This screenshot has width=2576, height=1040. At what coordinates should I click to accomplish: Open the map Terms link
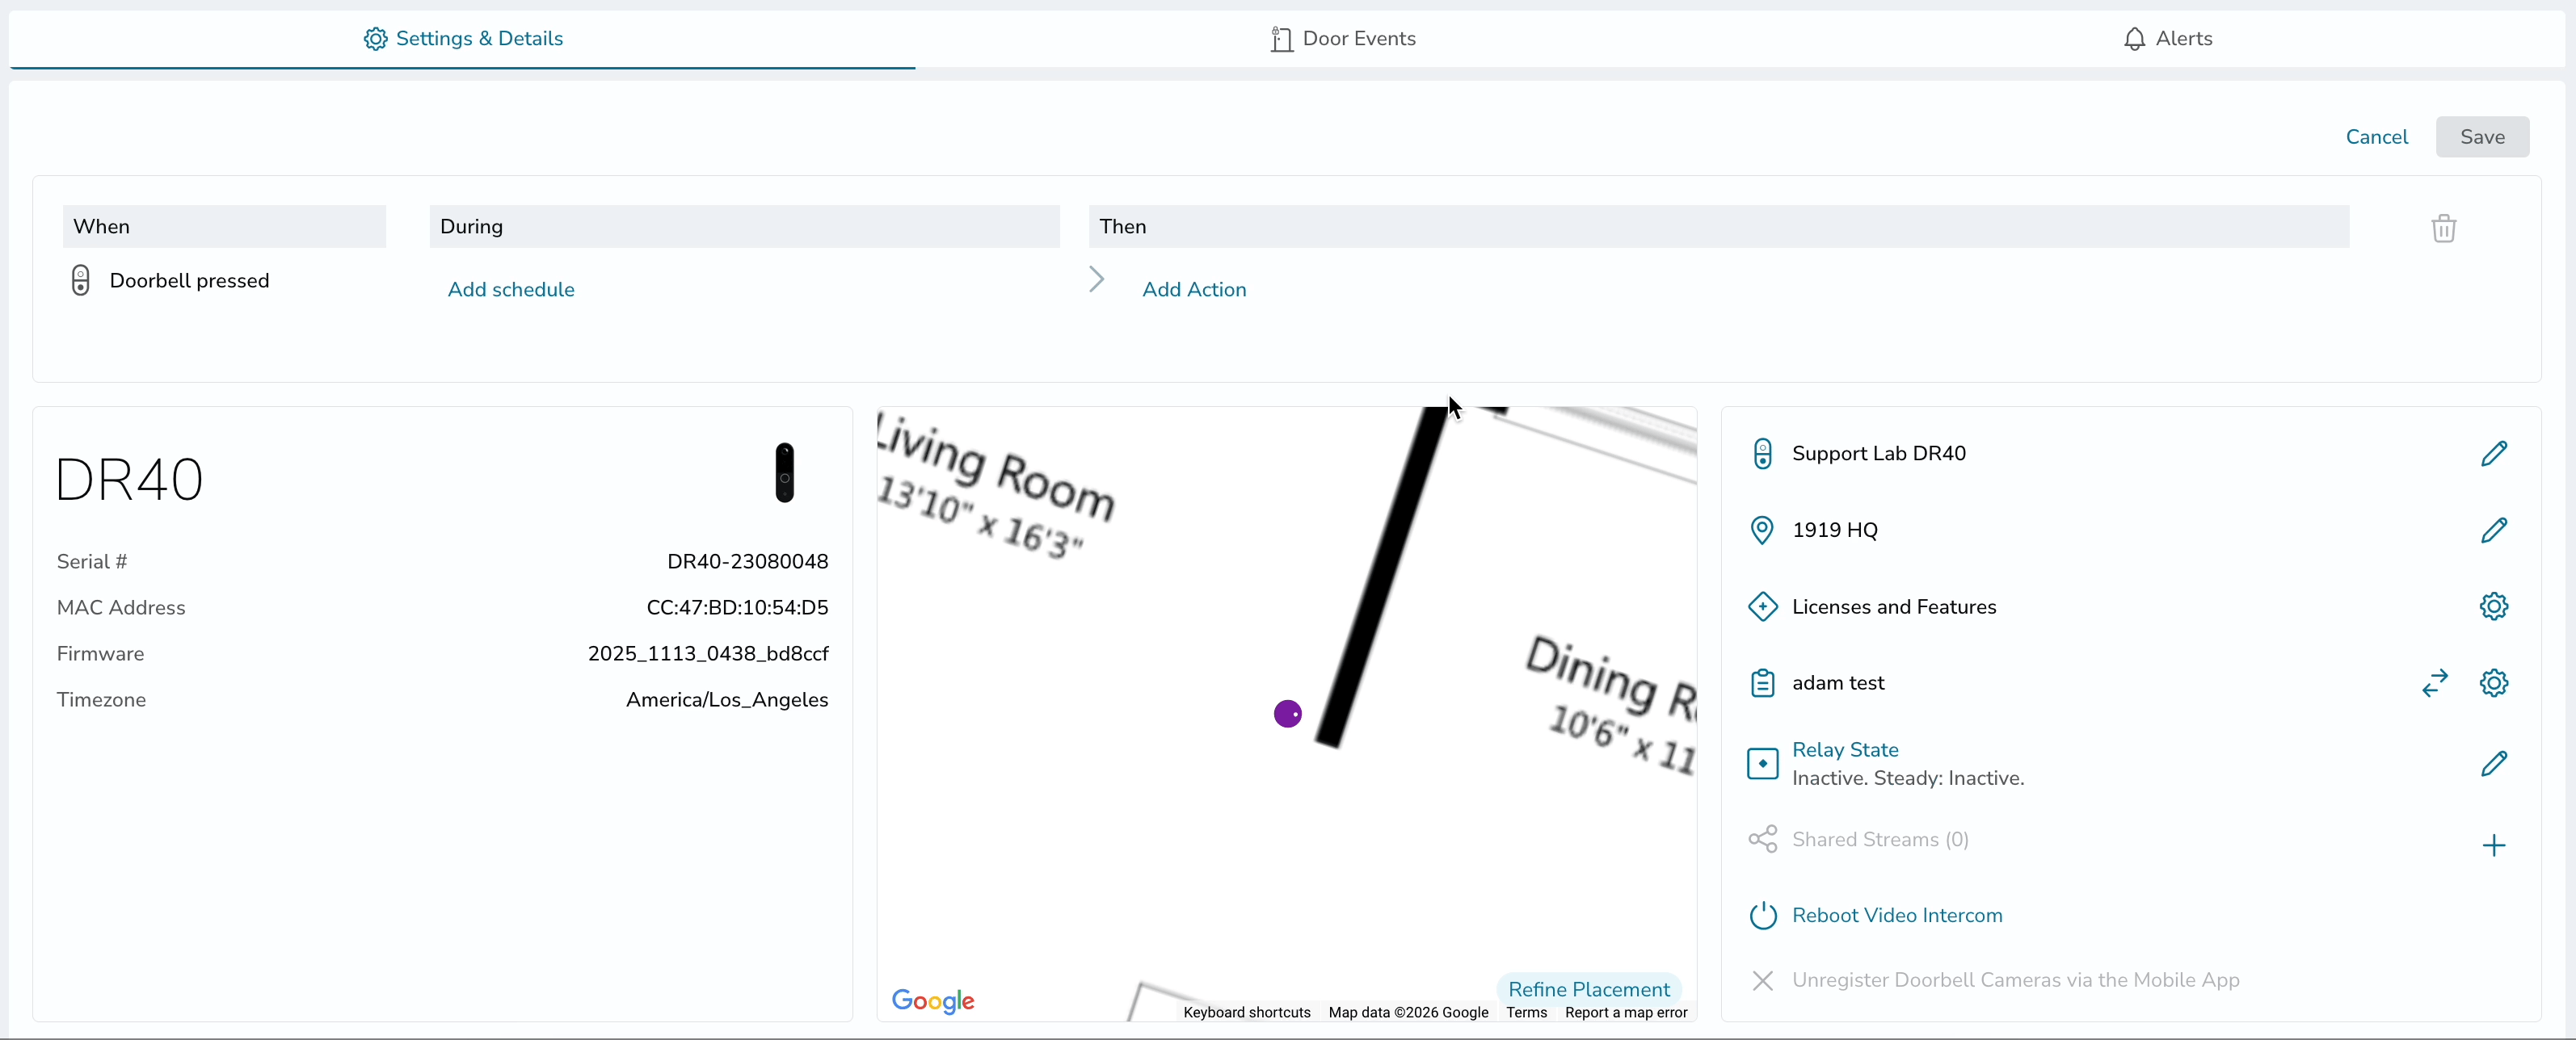(1526, 1012)
